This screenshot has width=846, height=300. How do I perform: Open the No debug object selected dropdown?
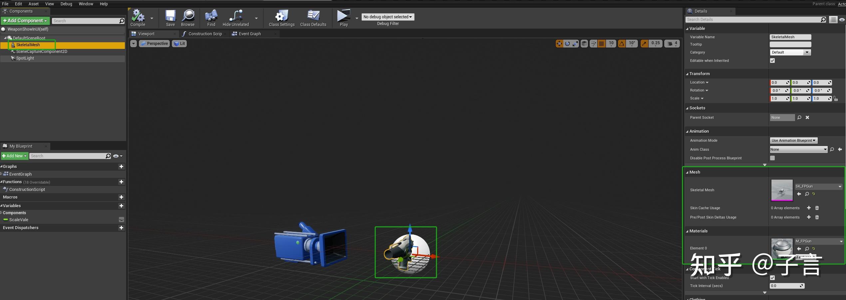[x=387, y=17]
